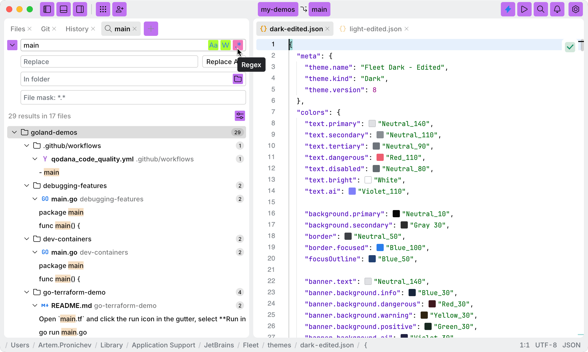Invite a collaborator

[x=119, y=9]
